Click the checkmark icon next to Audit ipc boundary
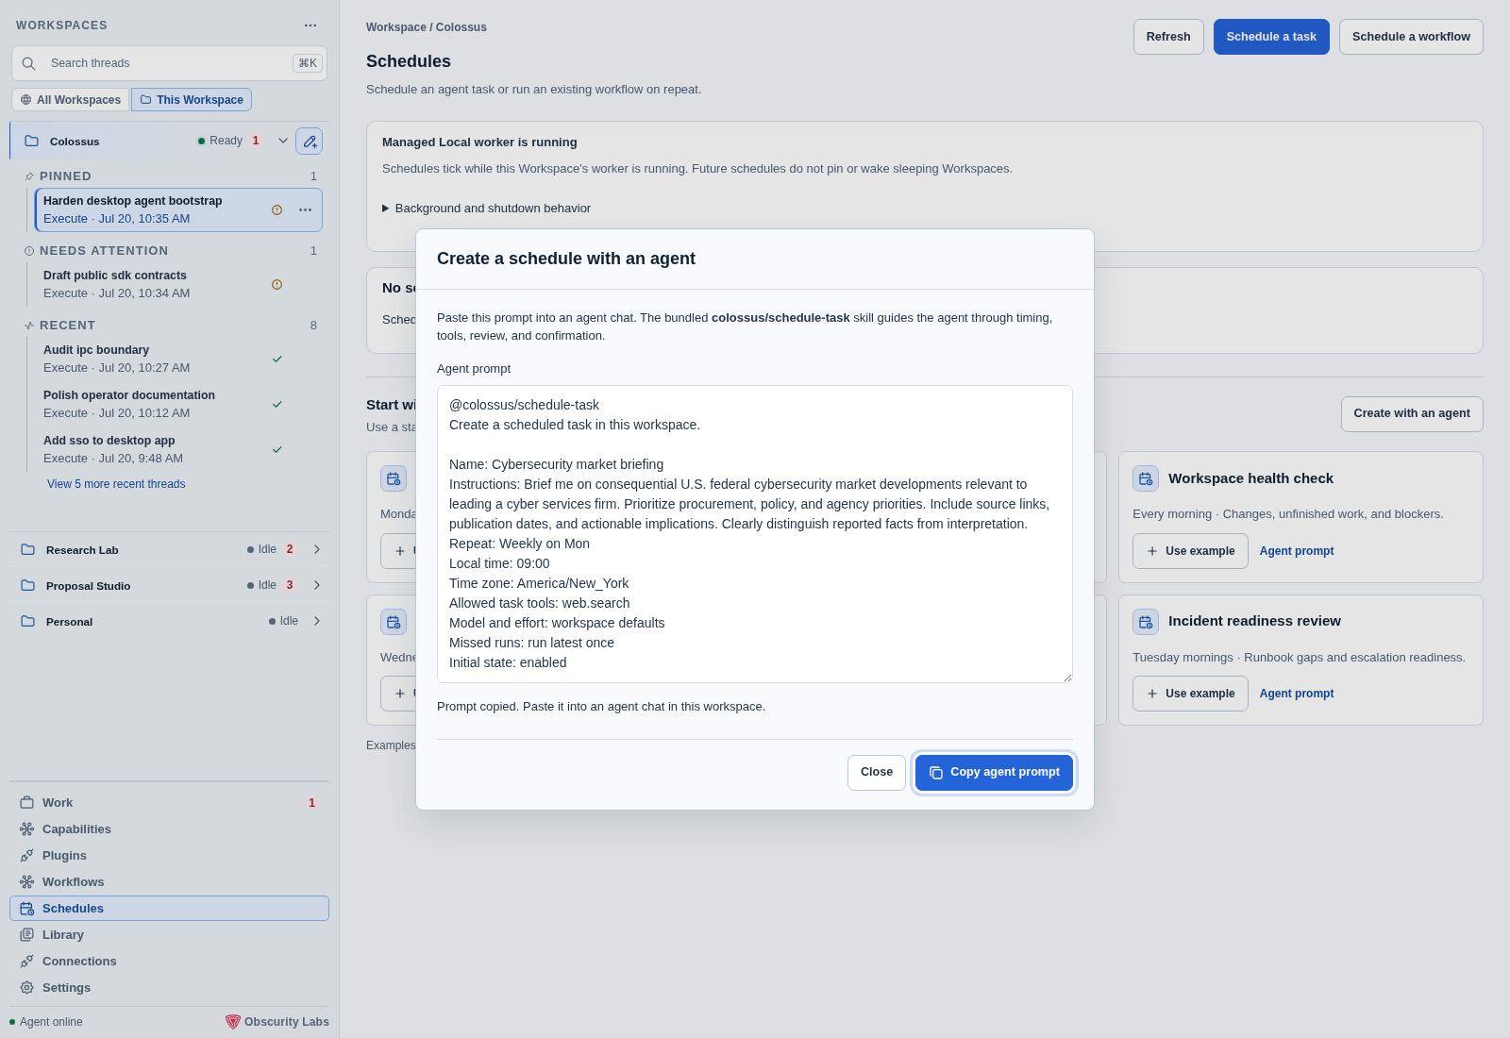This screenshot has width=1510, height=1038. tap(277, 359)
